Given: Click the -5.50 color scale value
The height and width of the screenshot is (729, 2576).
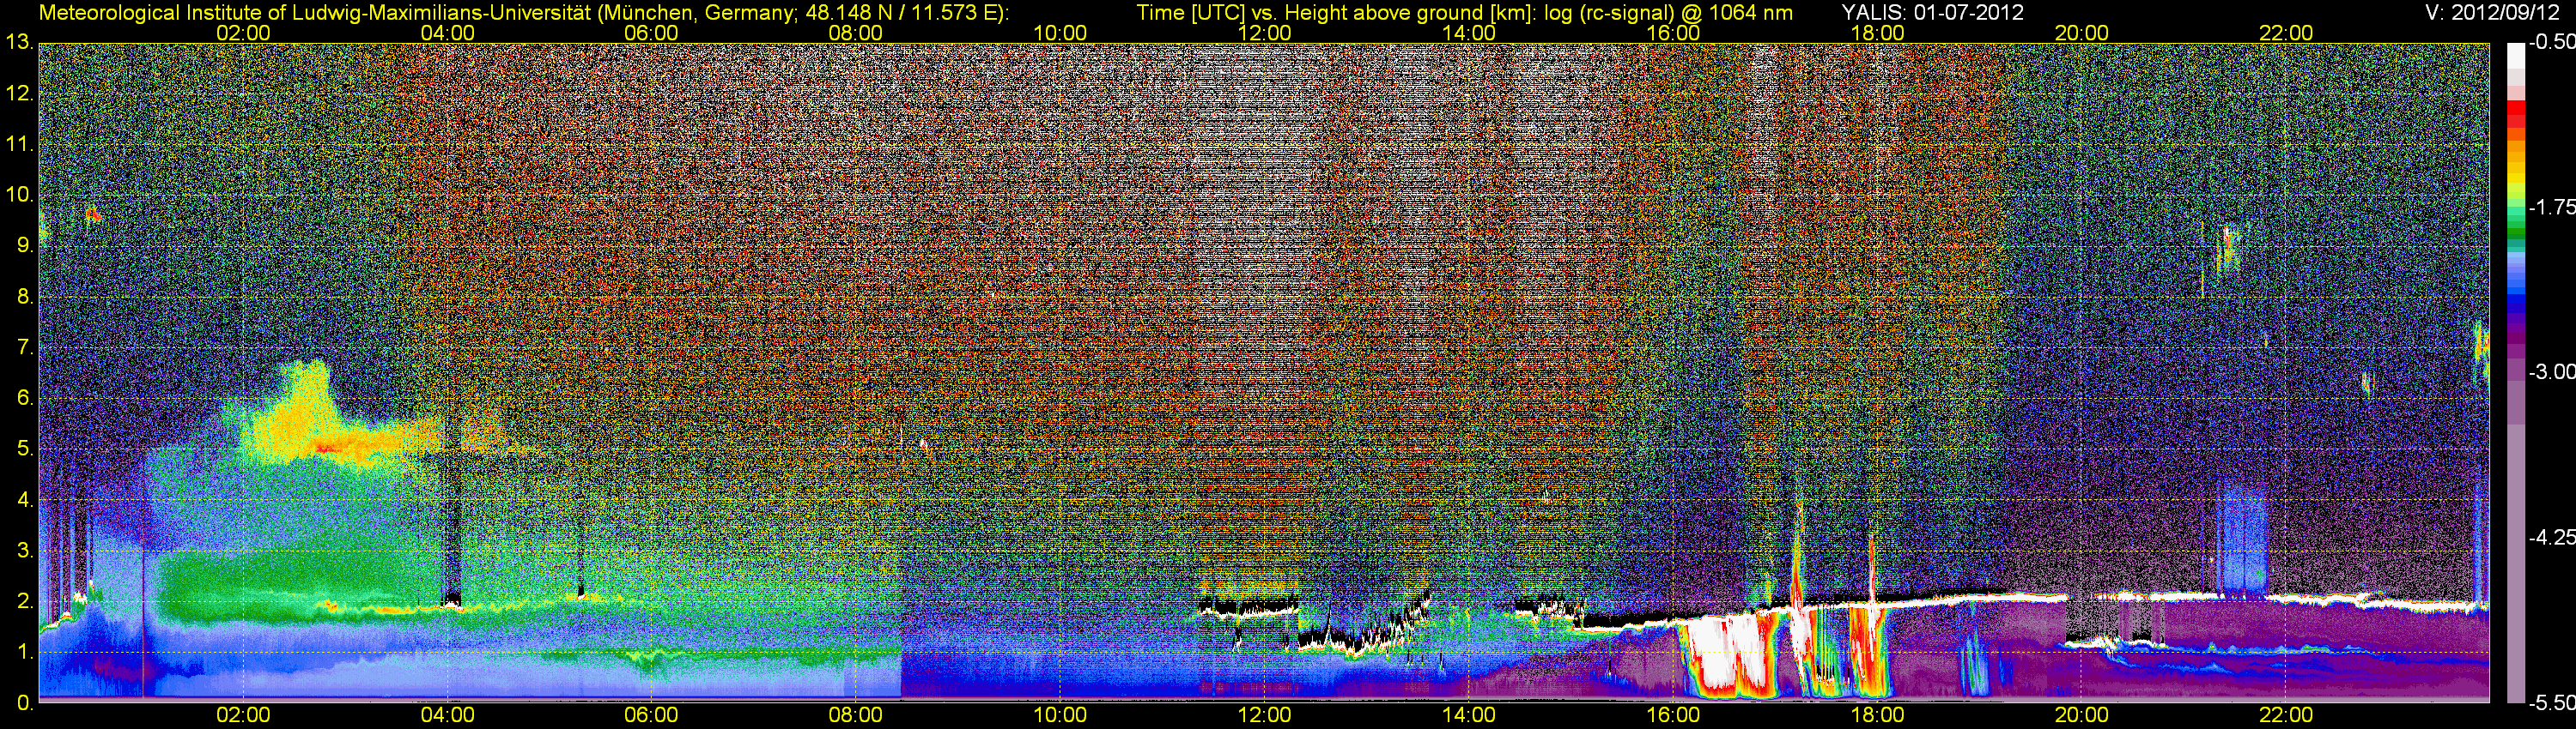Looking at the screenshot, I should tap(2551, 702).
